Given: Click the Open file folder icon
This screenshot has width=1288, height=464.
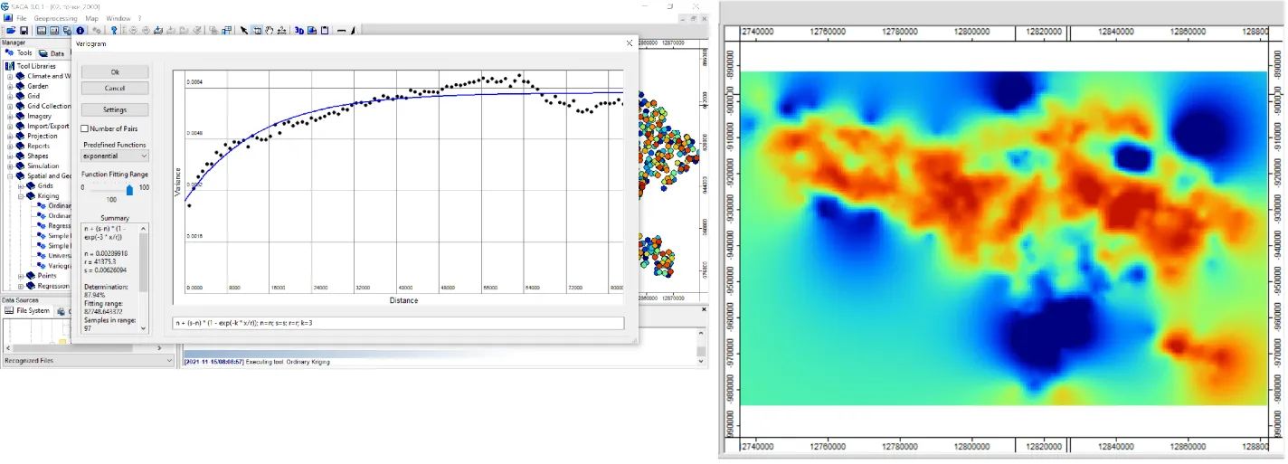Looking at the screenshot, I should [x=10, y=30].
